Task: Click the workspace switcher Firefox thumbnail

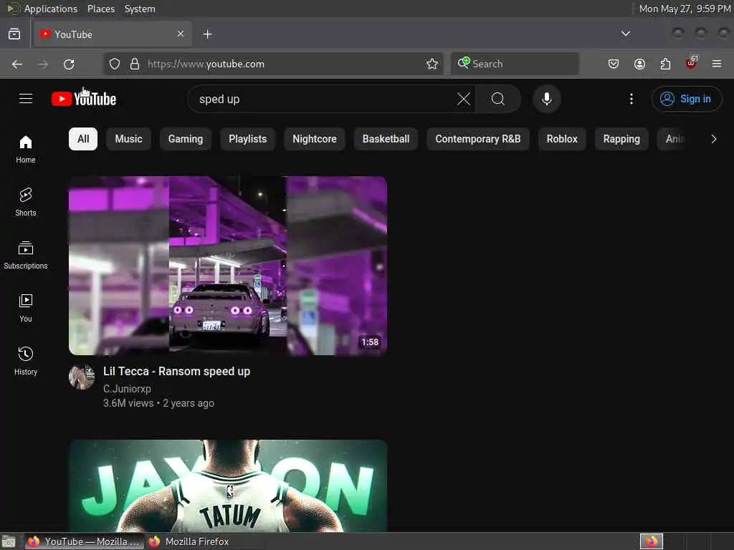Action: click(651, 541)
